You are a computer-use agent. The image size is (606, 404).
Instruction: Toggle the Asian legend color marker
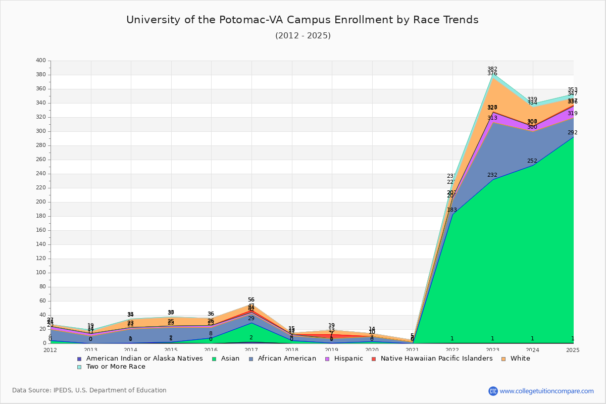pyautogui.click(x=214, y=359)
